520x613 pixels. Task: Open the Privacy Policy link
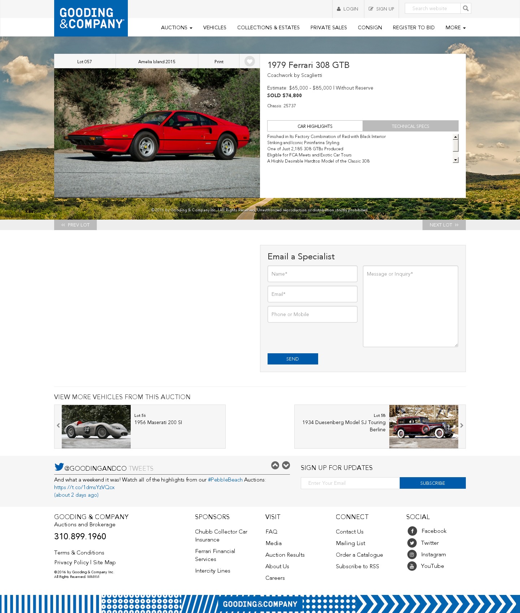click(71, 562)
